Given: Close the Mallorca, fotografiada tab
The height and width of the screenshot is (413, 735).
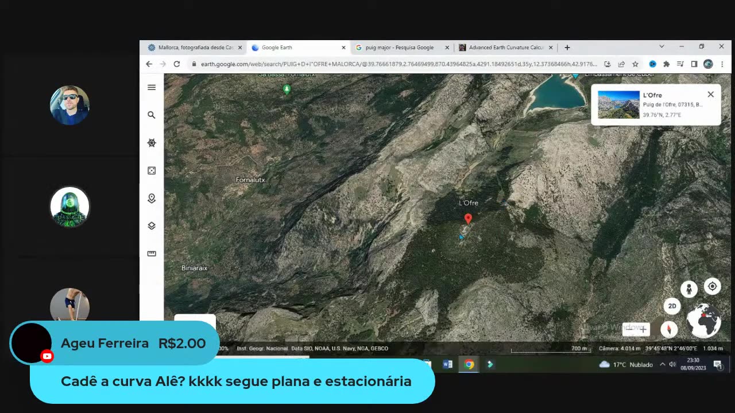Looking at the screenshot, I should tap(240, 48).
